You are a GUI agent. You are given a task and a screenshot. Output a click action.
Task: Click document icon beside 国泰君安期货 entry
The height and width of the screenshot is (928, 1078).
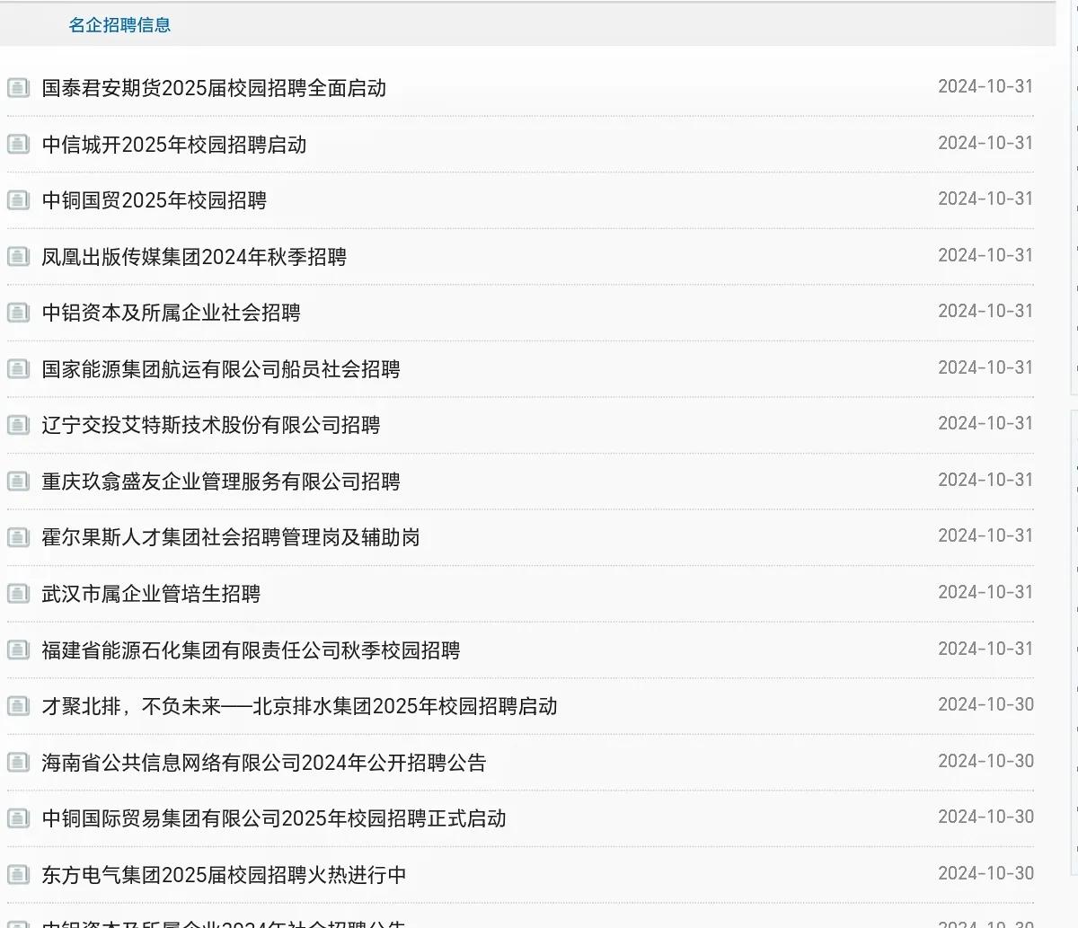point(18,88)
